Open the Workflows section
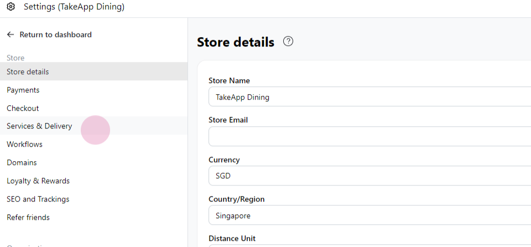 [94, 144]
